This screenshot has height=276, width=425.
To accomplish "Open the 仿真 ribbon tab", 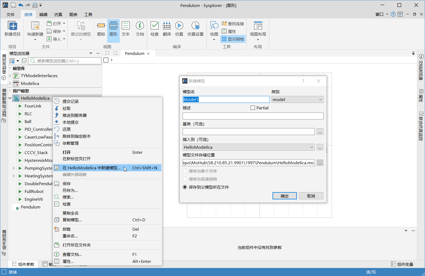I will 58,14.
